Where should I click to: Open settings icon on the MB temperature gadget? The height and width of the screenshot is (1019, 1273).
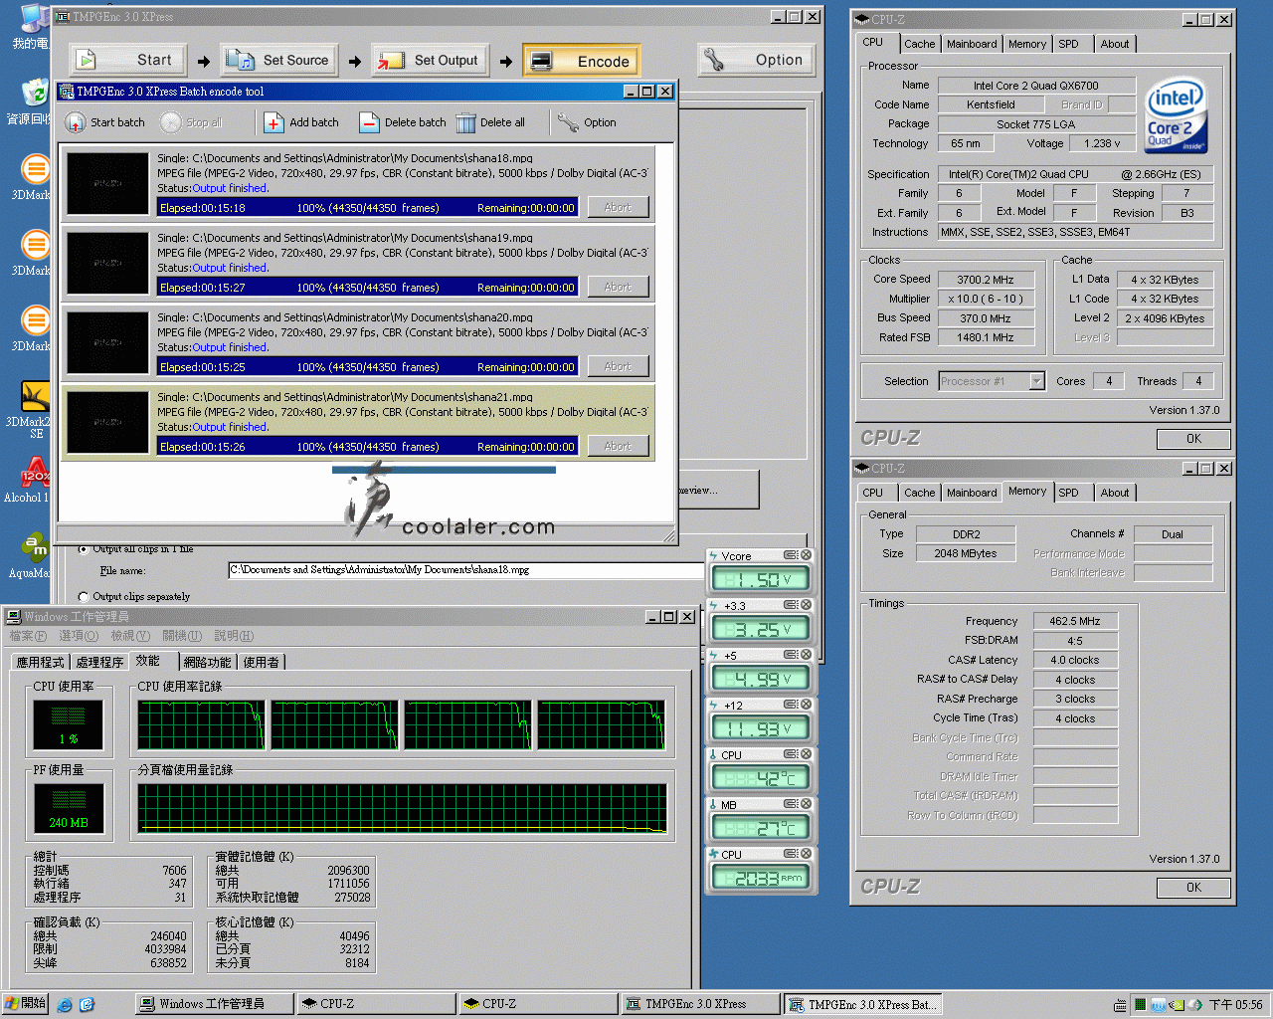pyautogui.click(x=790, y=804)
